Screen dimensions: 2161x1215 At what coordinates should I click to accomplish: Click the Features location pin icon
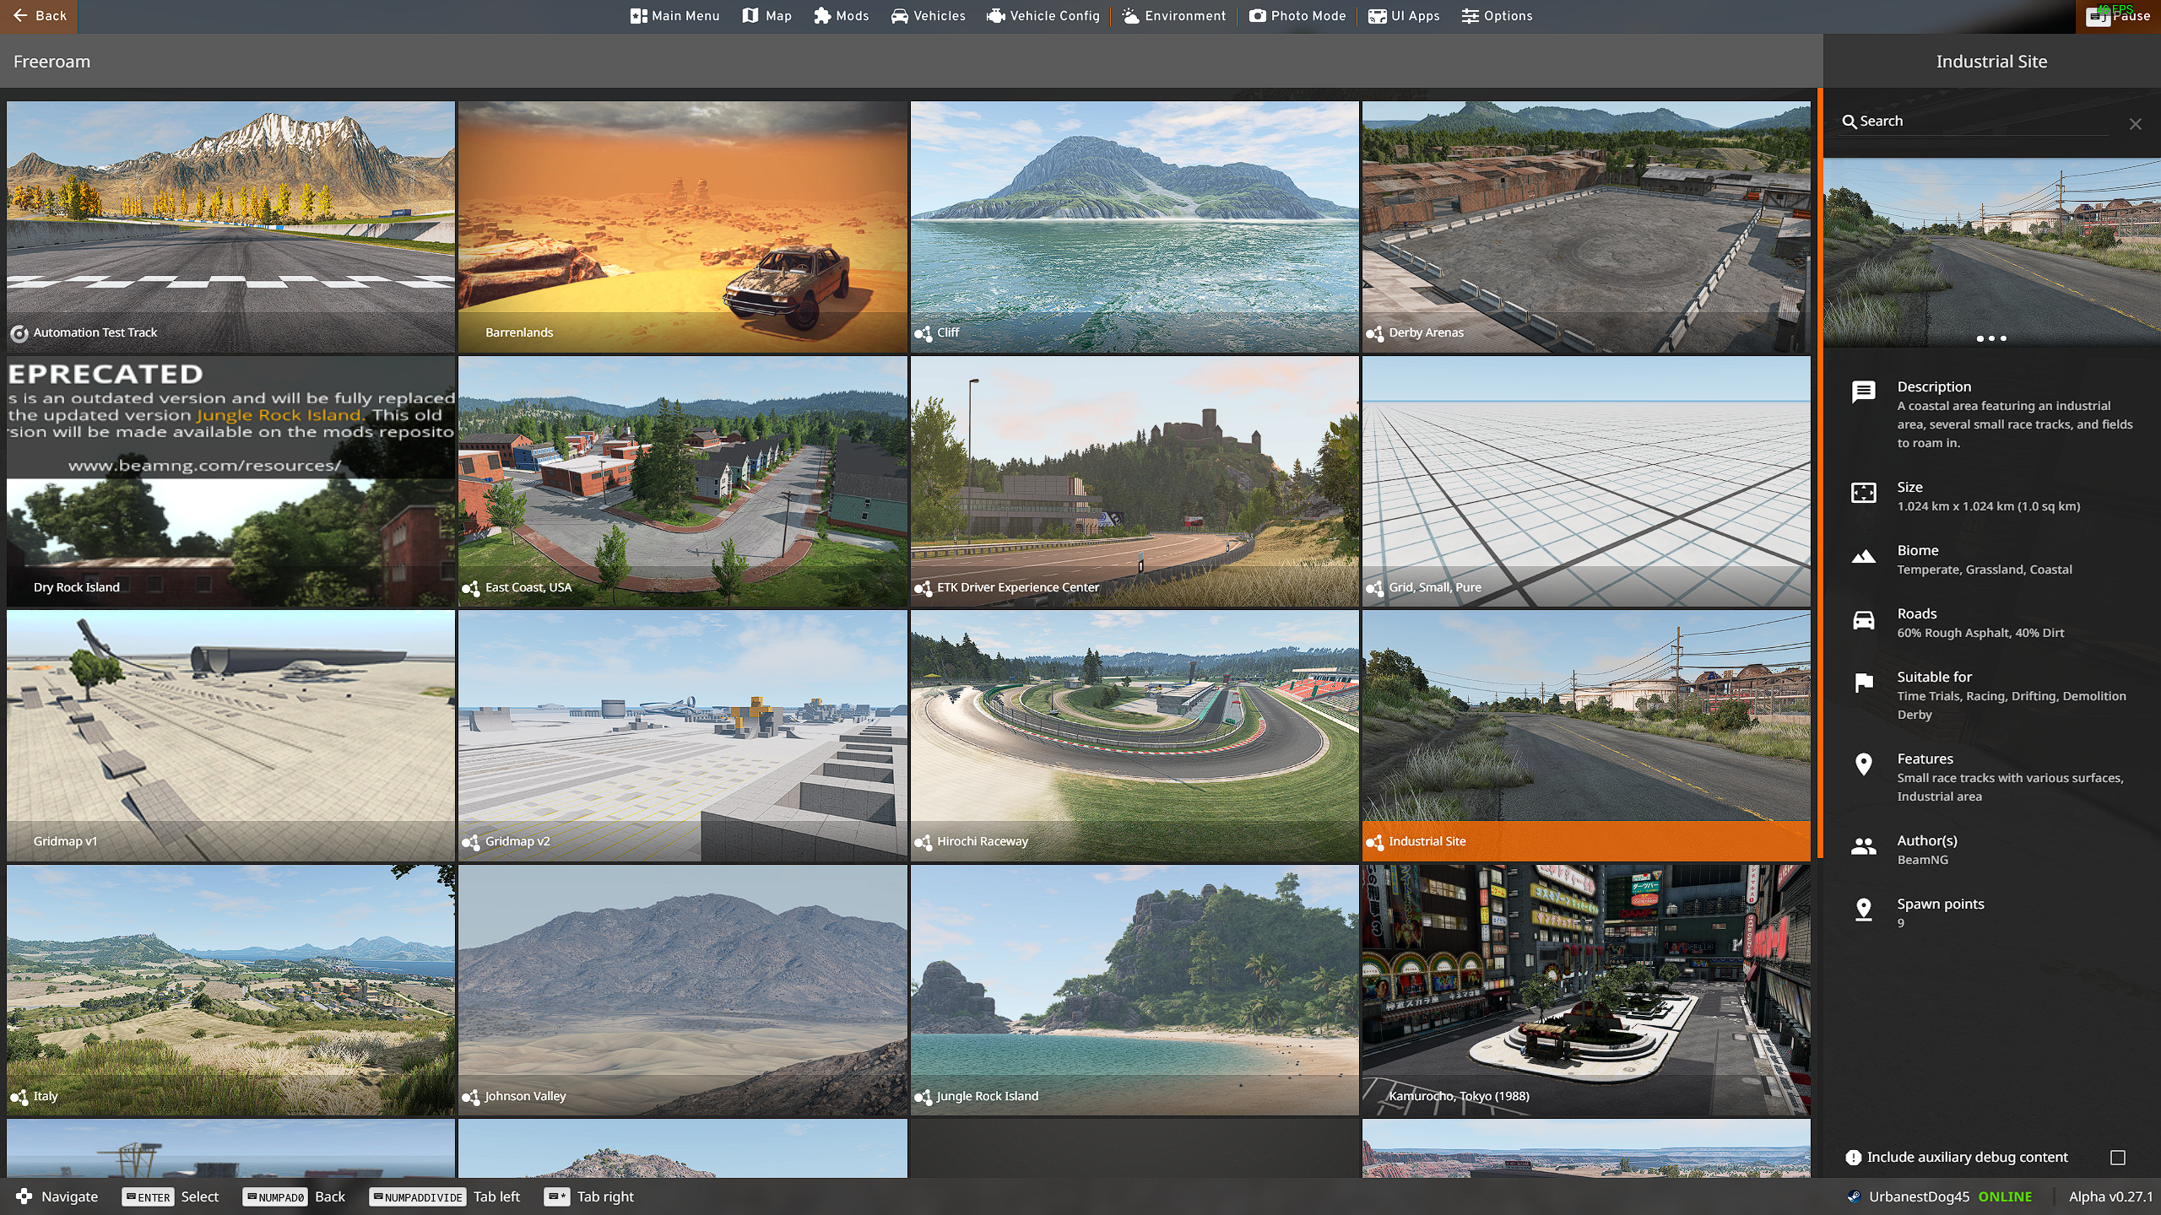coord(1863,764)
